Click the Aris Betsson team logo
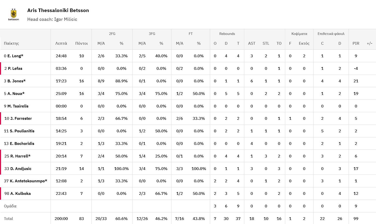 (x=14, y=15)
